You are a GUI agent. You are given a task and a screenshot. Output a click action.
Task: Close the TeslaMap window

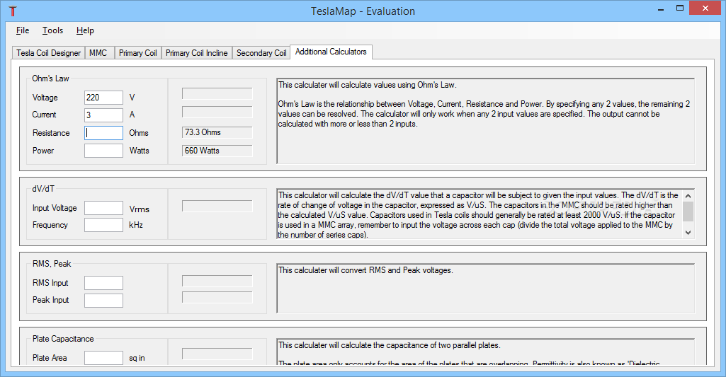[x=705, y=8]
